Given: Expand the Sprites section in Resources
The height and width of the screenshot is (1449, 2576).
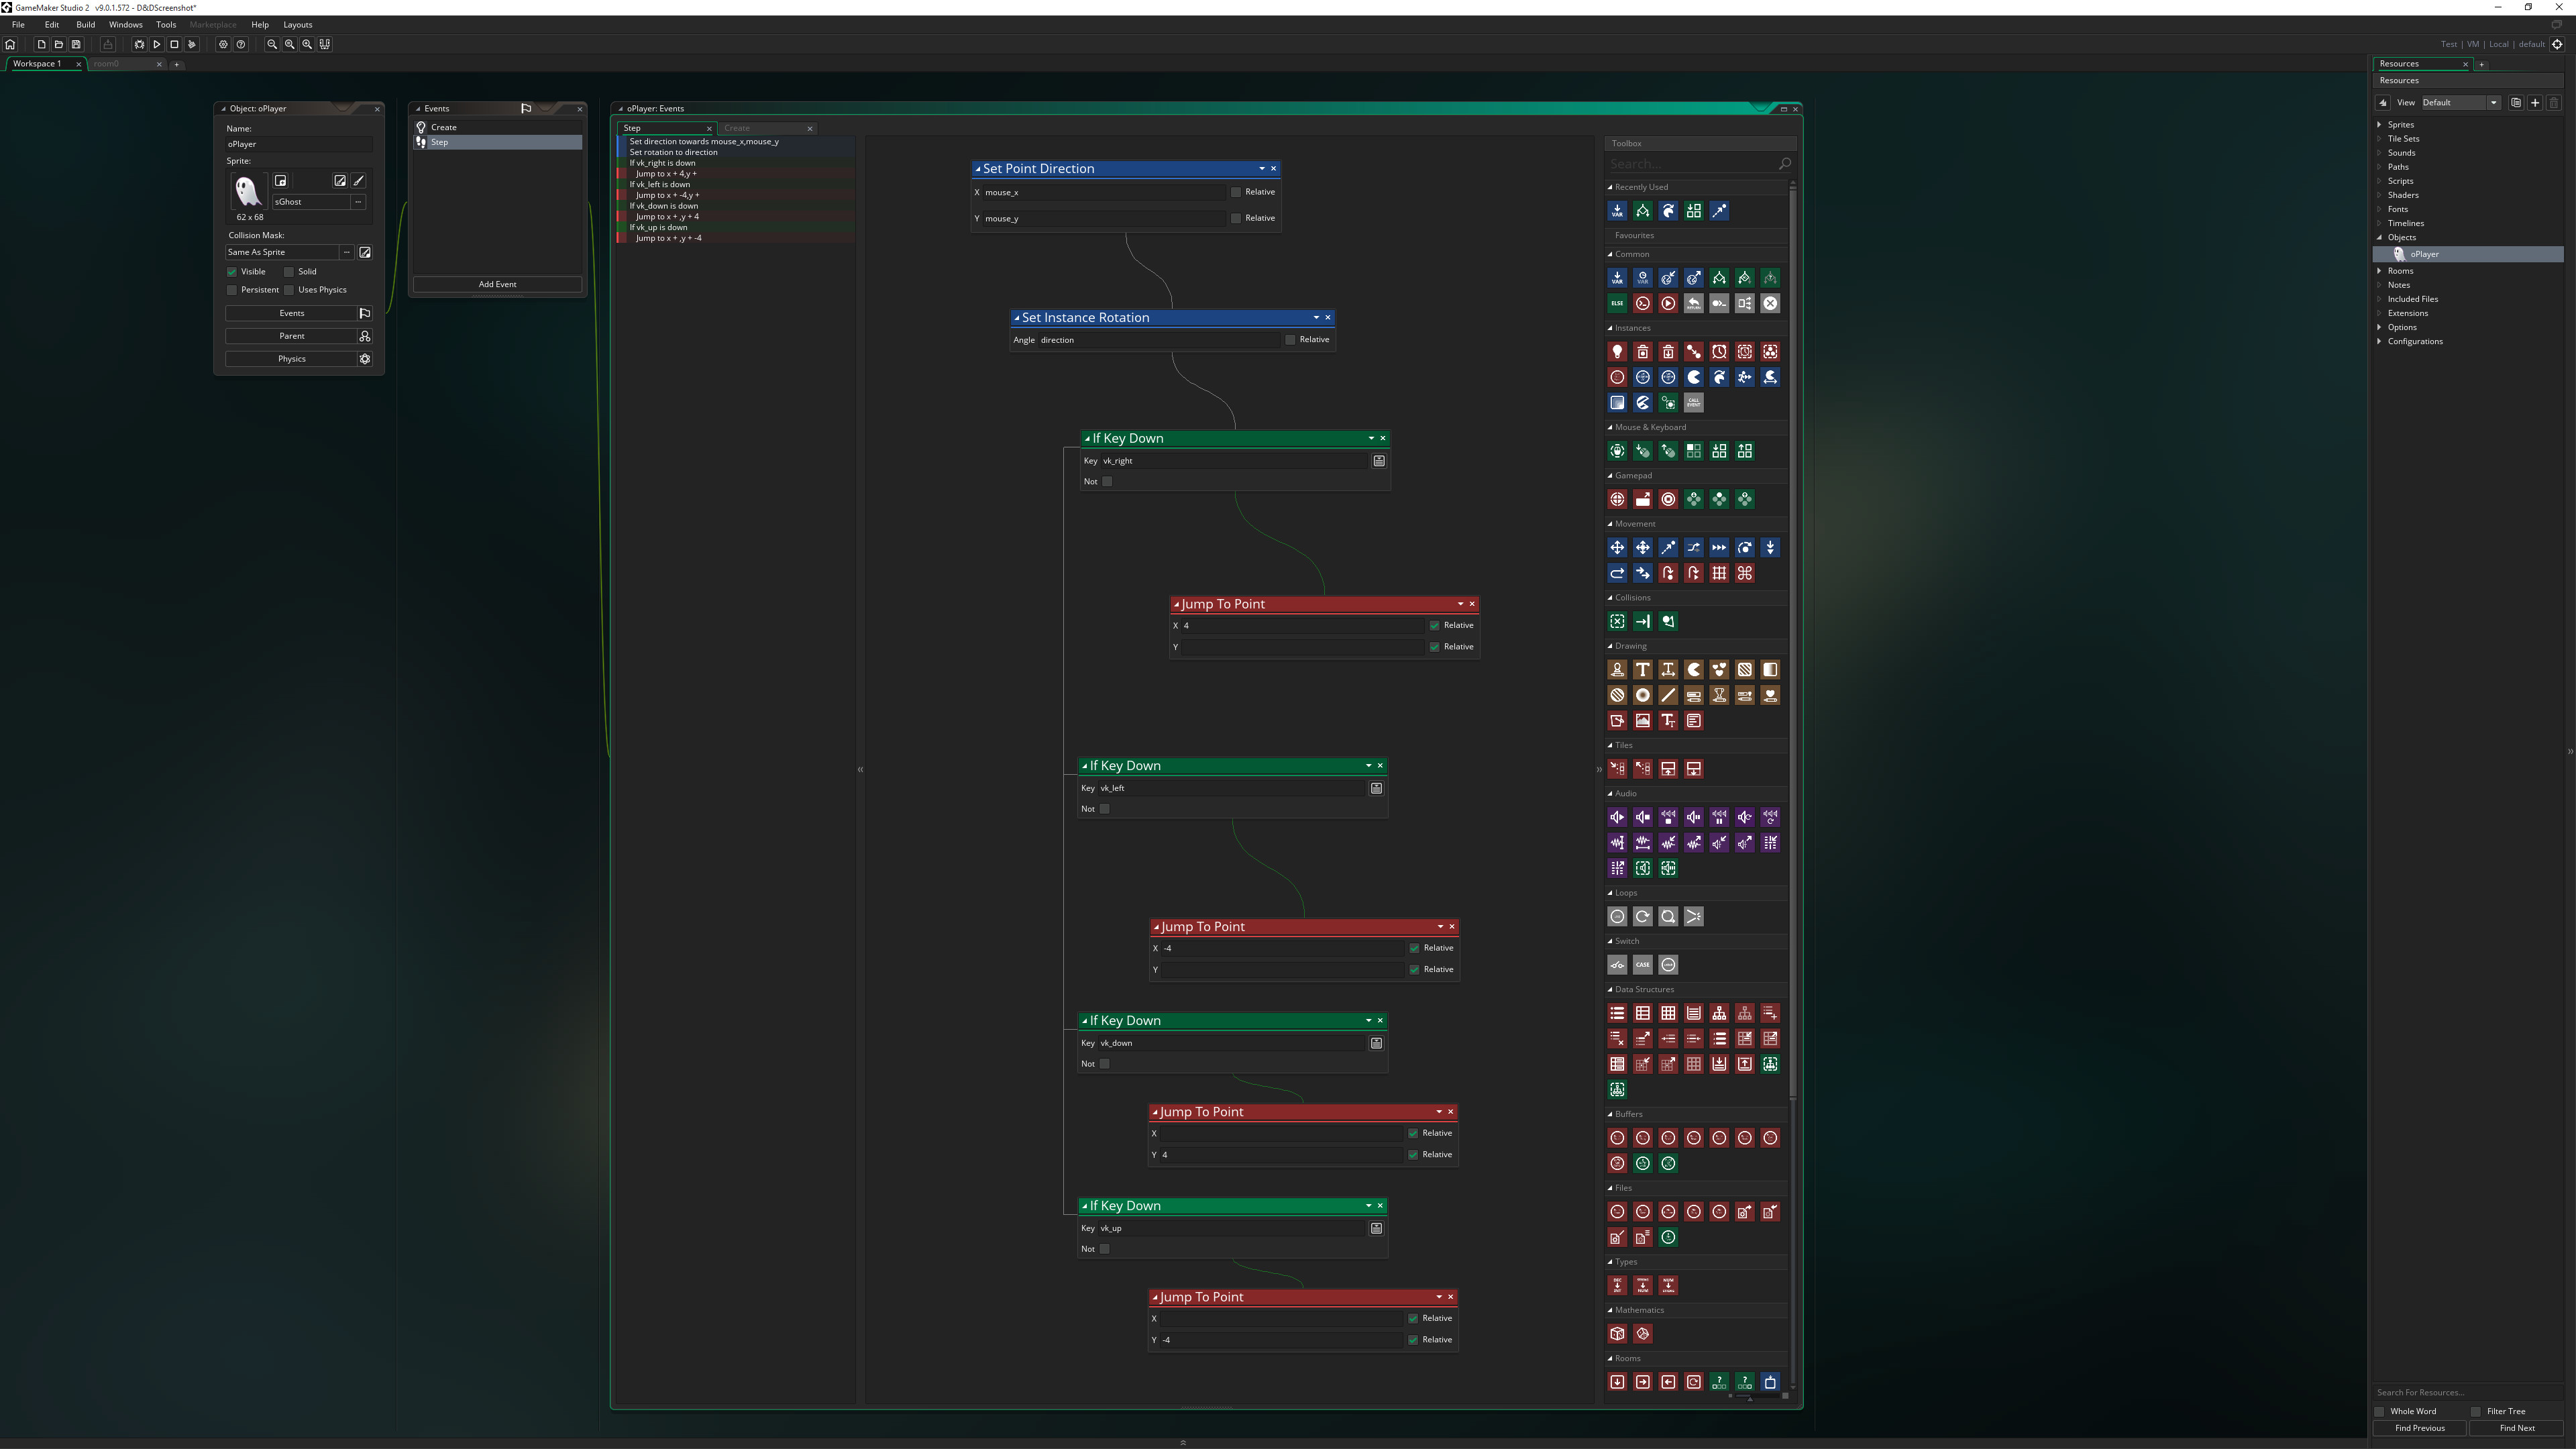Looking at the screenshot, I should click(2380, 124).
